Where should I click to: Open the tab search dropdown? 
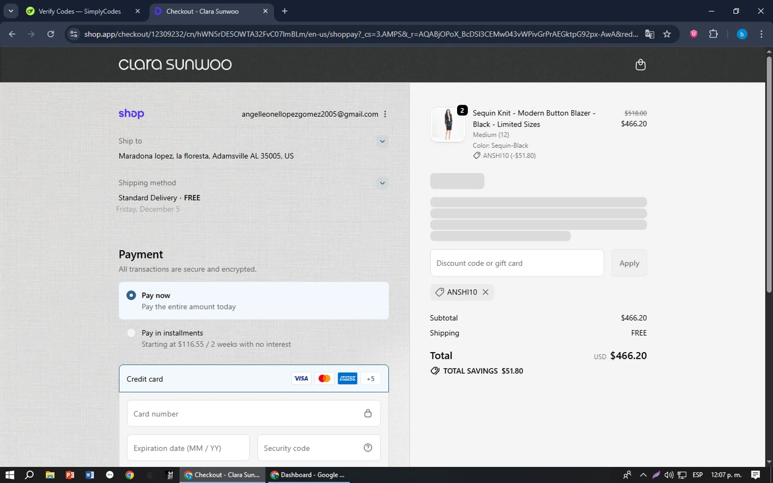11,11
